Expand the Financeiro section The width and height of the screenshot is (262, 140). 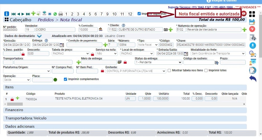coord(125,110)
